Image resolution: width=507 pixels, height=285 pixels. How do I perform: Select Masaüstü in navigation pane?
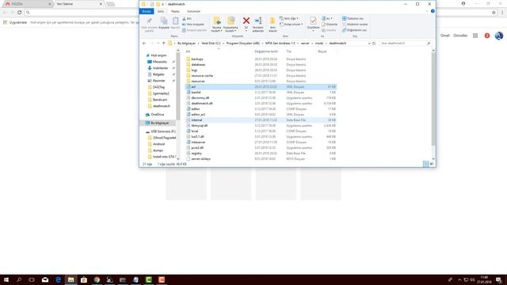160,62
